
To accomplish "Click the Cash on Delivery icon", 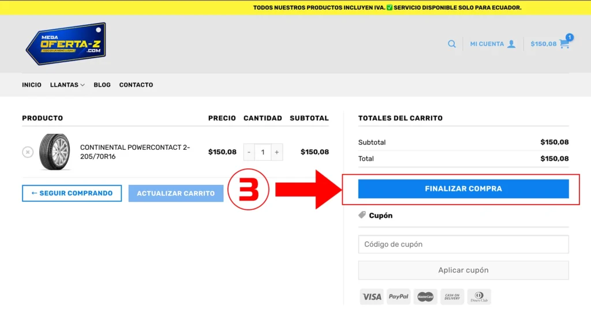I will point(452,296).
